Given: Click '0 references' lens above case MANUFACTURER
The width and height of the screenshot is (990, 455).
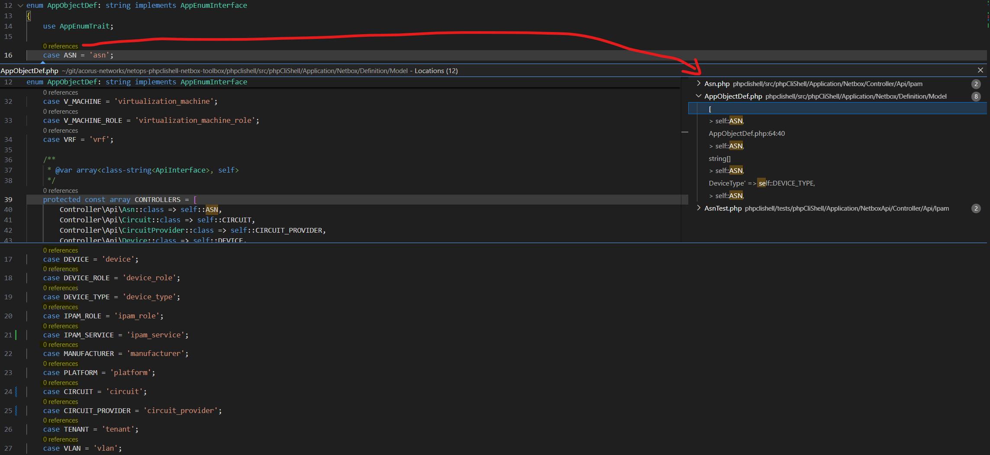Looking at the screenshot, I should click(x=61, y=344).
